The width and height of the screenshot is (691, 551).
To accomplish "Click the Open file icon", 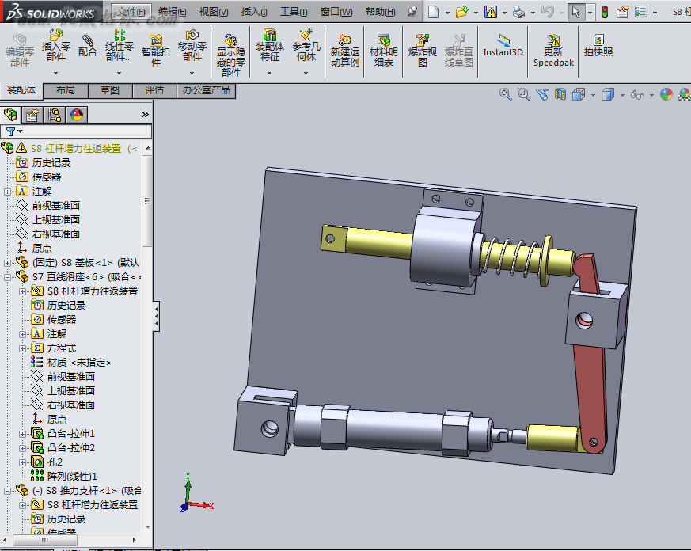I will coord(461,12).
